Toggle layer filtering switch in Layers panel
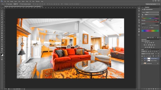 pyautogui.click(x=158, y=51)
